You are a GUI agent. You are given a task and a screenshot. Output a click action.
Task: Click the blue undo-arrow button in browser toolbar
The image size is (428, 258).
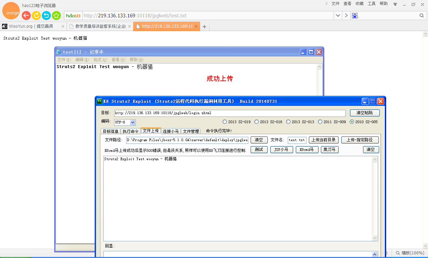[x=46, y=15]
